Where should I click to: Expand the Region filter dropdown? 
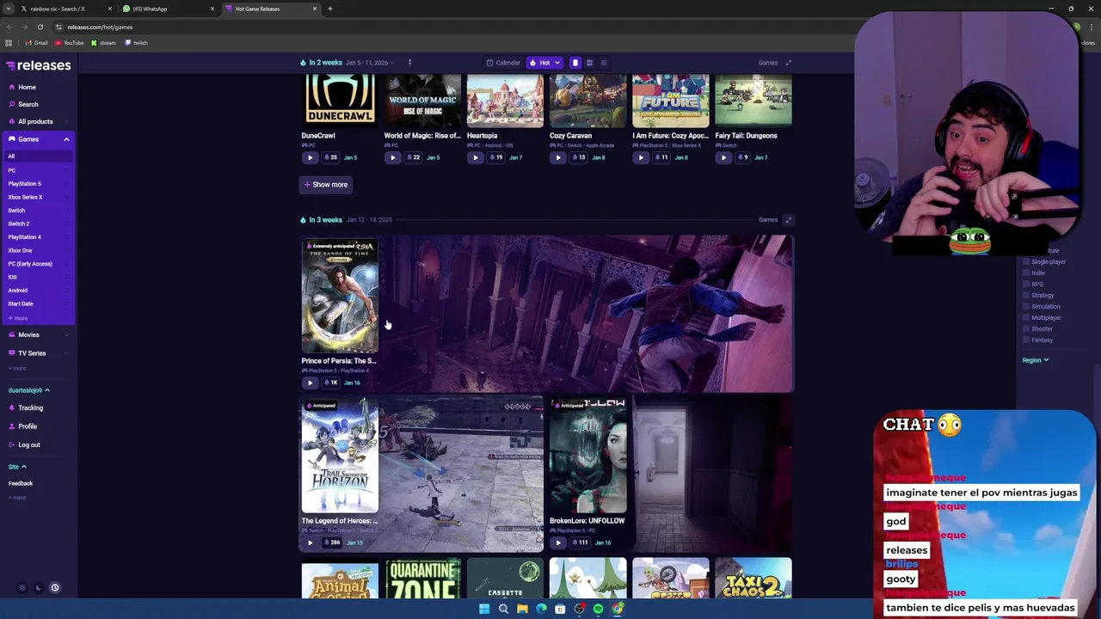[1035, 360]
